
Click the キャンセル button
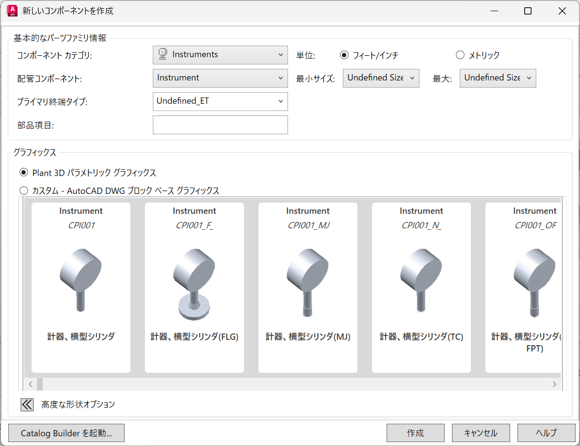[x=481, y=433]
